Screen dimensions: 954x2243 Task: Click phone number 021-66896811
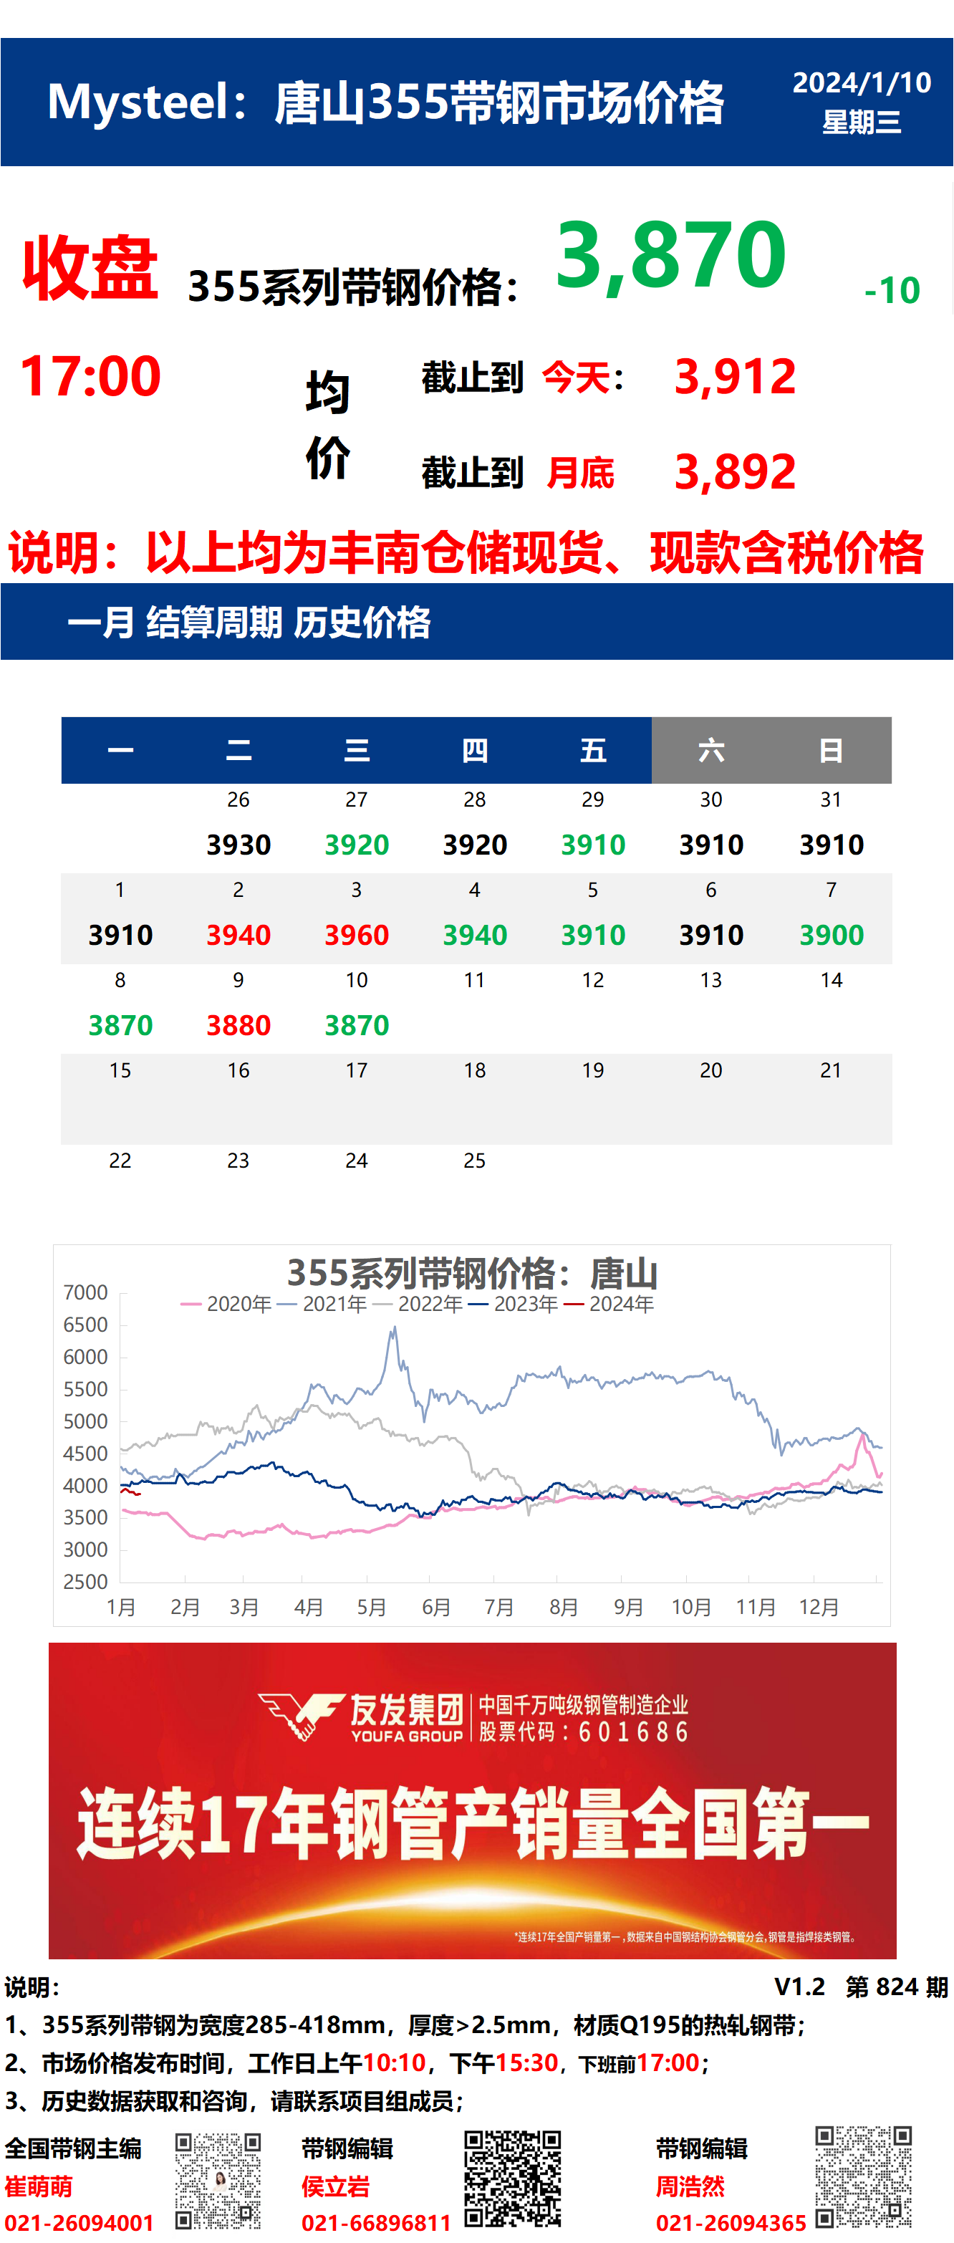(376, 2223)
